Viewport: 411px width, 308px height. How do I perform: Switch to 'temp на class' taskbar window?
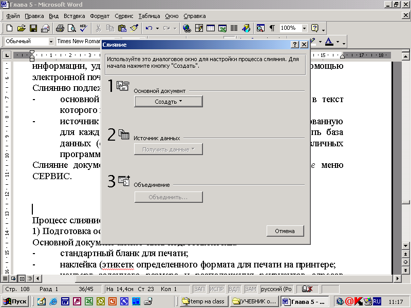(203, 301)
